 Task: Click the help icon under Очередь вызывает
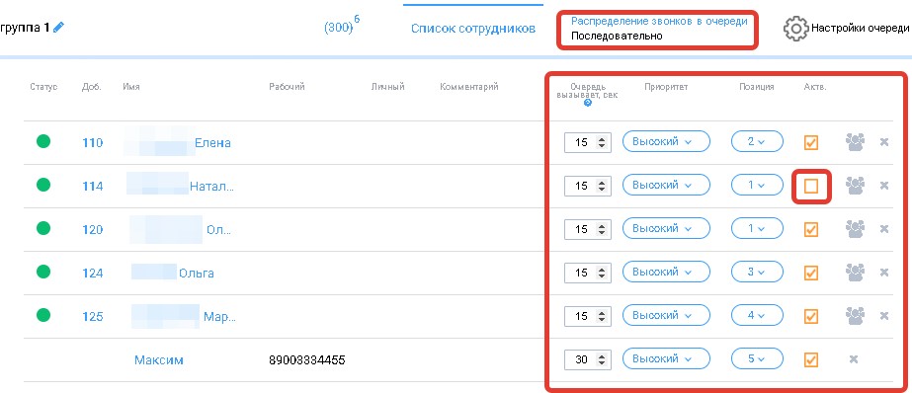pyautogui.click(x=588, y=103)
